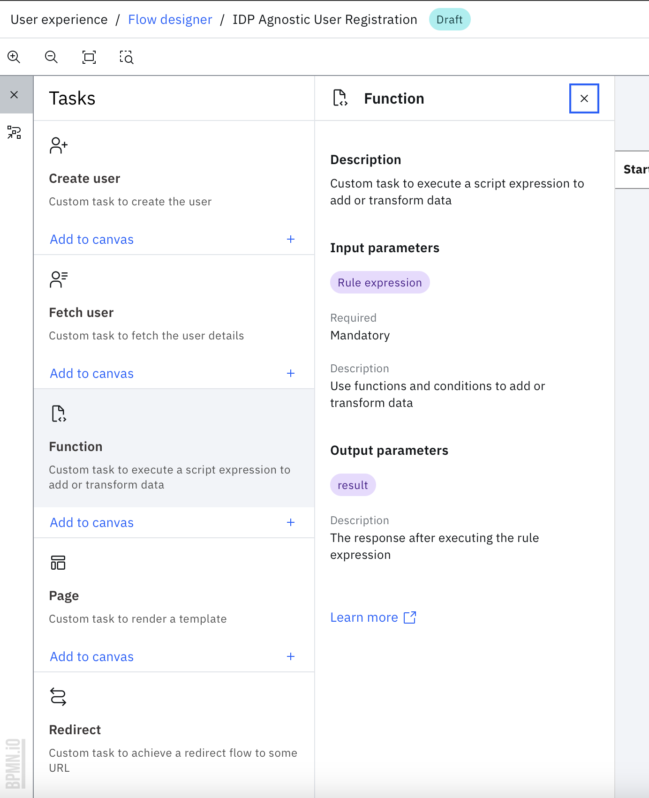Select the Redirect task card

(x=174, y=731)
